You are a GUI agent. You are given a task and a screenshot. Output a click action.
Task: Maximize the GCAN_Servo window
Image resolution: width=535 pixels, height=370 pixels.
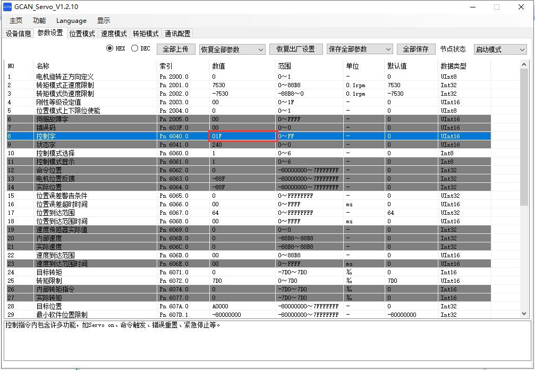(497, 7)
